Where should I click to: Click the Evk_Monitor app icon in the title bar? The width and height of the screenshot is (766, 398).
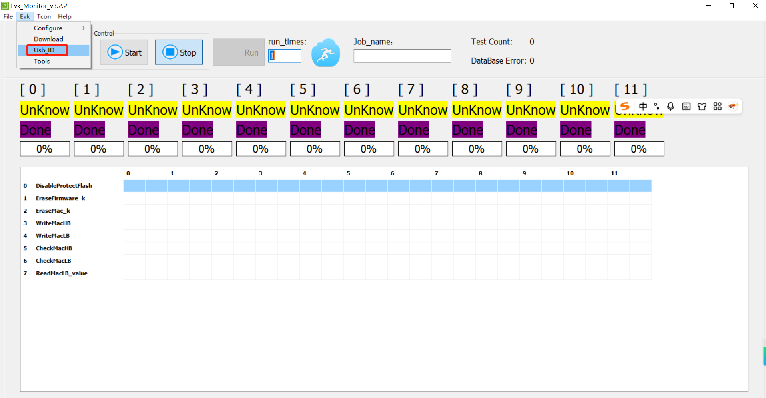pyautogui.click(x=5, y=6)
